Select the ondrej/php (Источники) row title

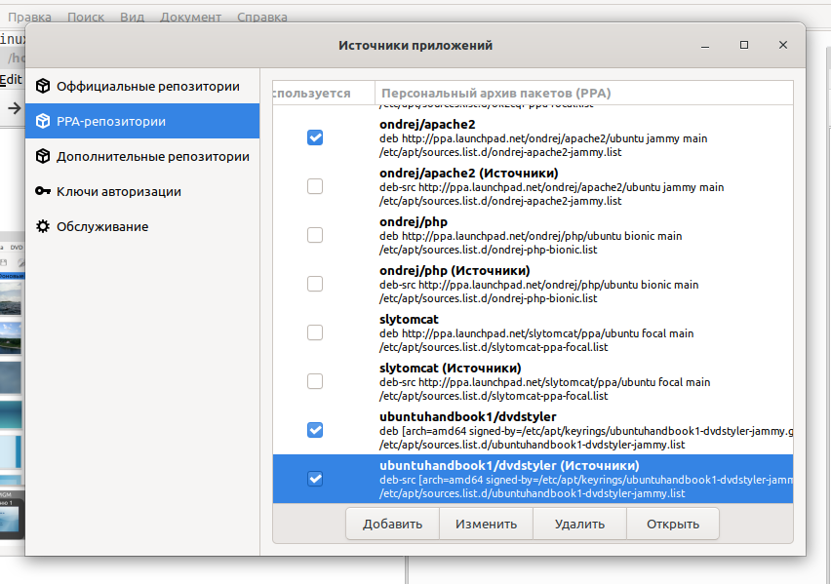(455, 271)
